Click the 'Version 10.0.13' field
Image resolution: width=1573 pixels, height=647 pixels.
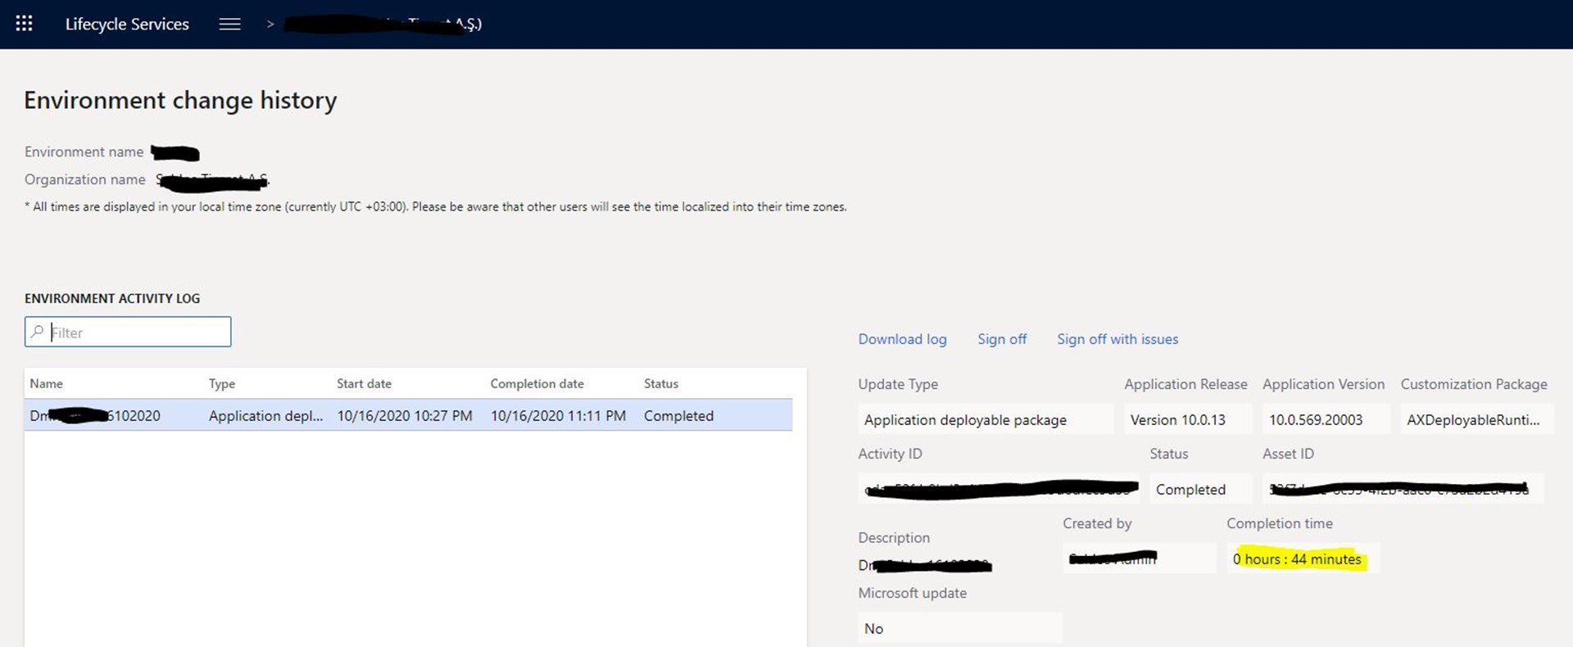[x=1187, y=419]
